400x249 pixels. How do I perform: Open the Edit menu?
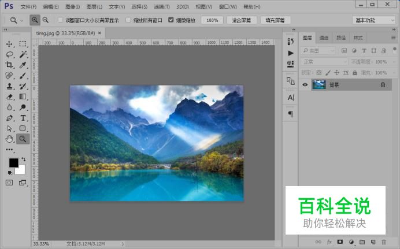coord(51,7)
